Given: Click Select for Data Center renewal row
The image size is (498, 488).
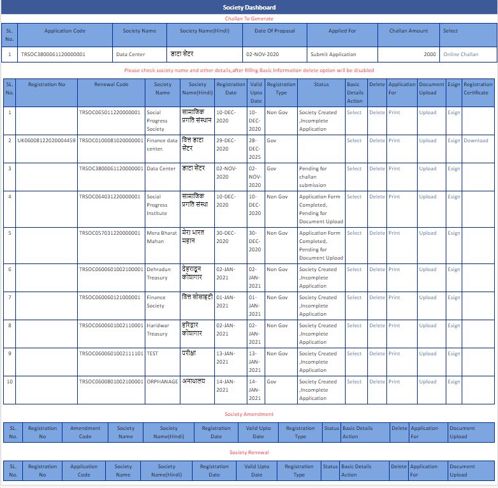Looking at the screenshot, I should coord(354,168).
